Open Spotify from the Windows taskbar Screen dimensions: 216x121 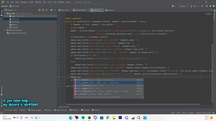click(83, 118)
